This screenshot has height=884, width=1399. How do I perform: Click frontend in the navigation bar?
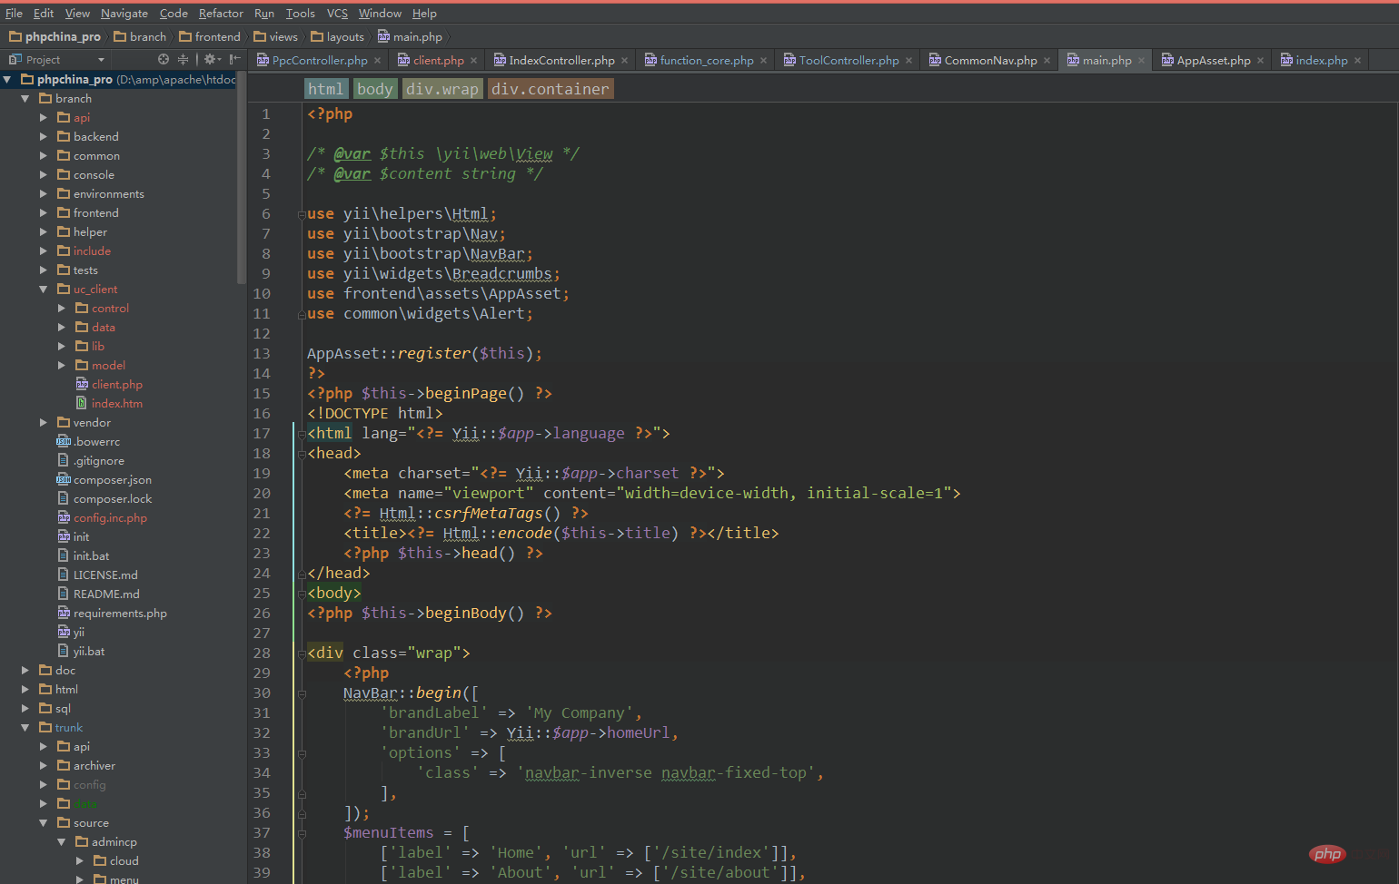pyautogui.click(x=210, y=36)
